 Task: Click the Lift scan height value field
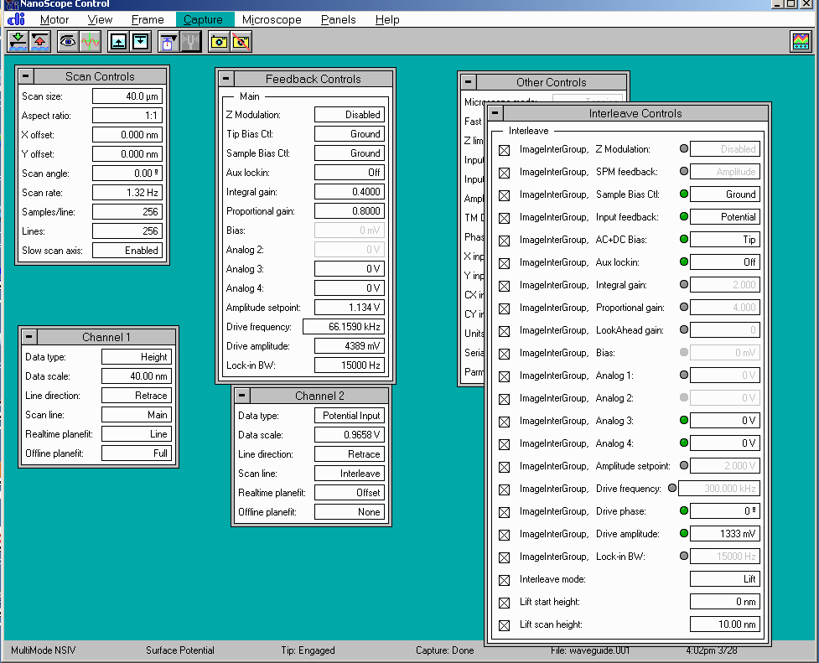(724, 624)
